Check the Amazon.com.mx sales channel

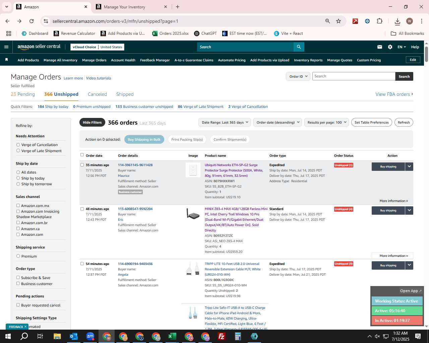pyautogui.click(x=18, y=206)
